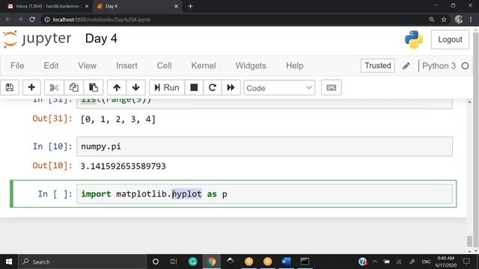Open the zoom magnifier in address bar

click(x=432, y=19)
